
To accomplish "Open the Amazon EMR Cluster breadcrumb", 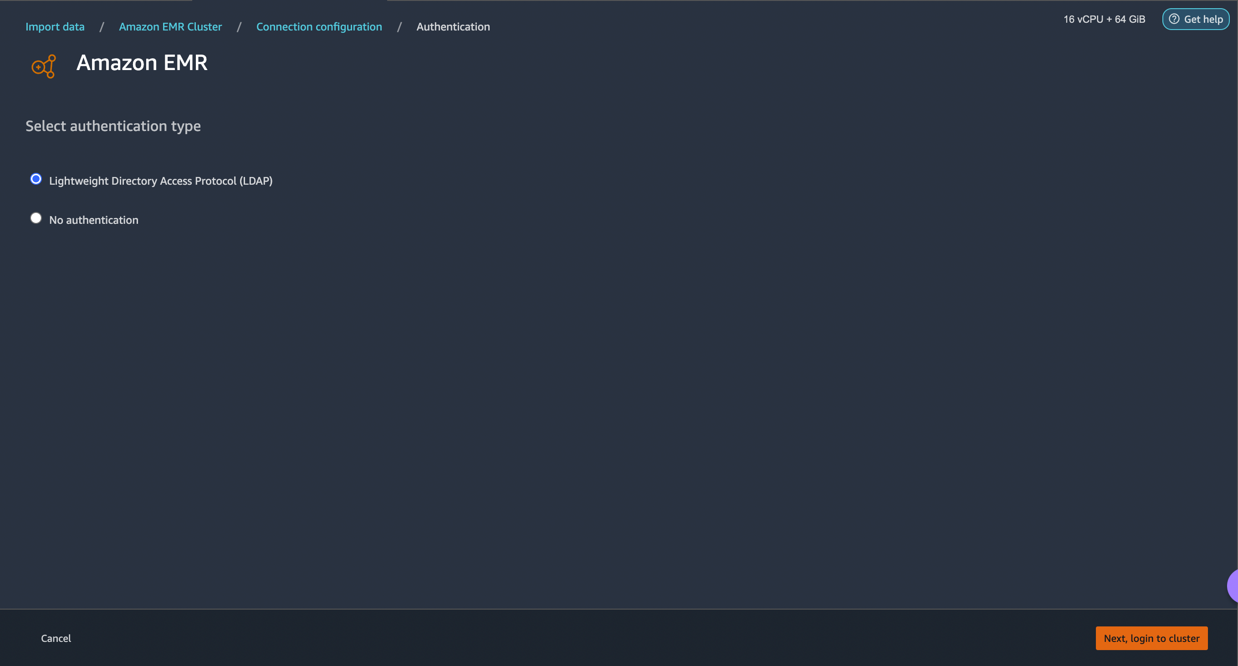I will pyautogui.click(x=170, y=27).
